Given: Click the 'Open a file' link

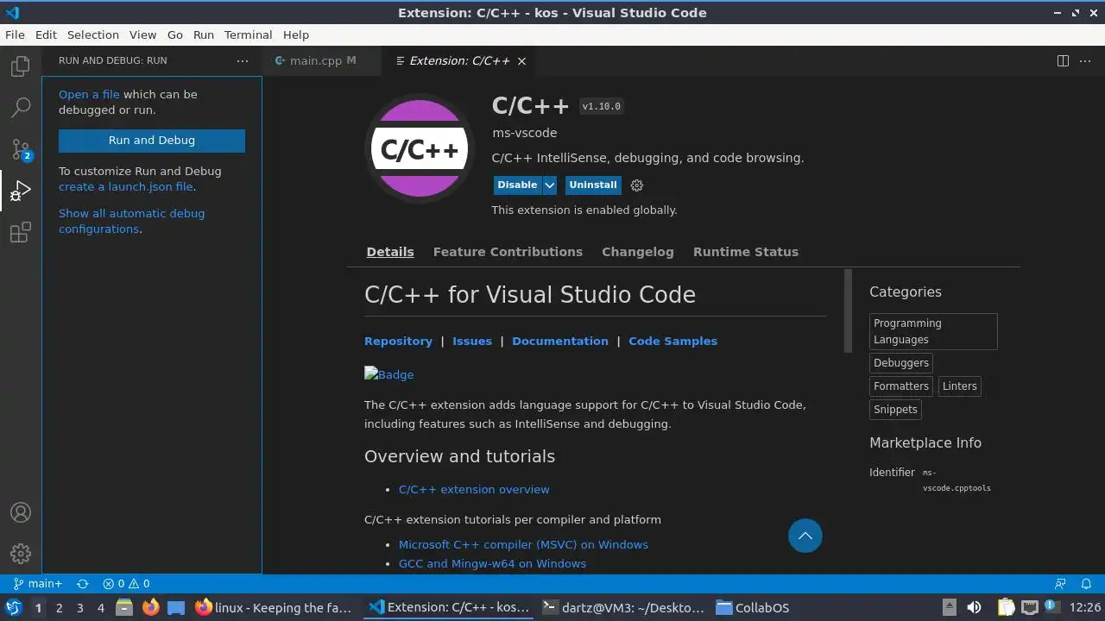Looking at the screenshot, I should tap(89, 94).
